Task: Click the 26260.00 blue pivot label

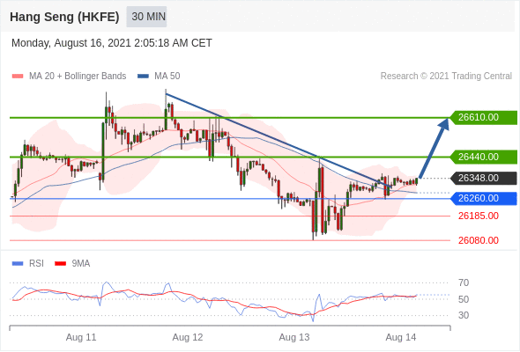Action: pos(483,198)
